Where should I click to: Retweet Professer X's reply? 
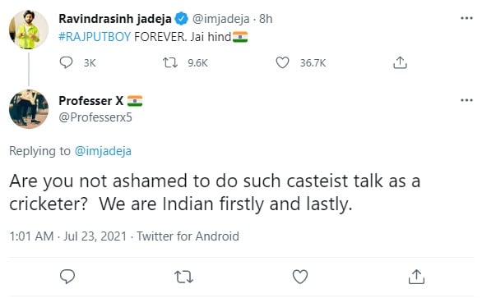(x=183, y=277)
